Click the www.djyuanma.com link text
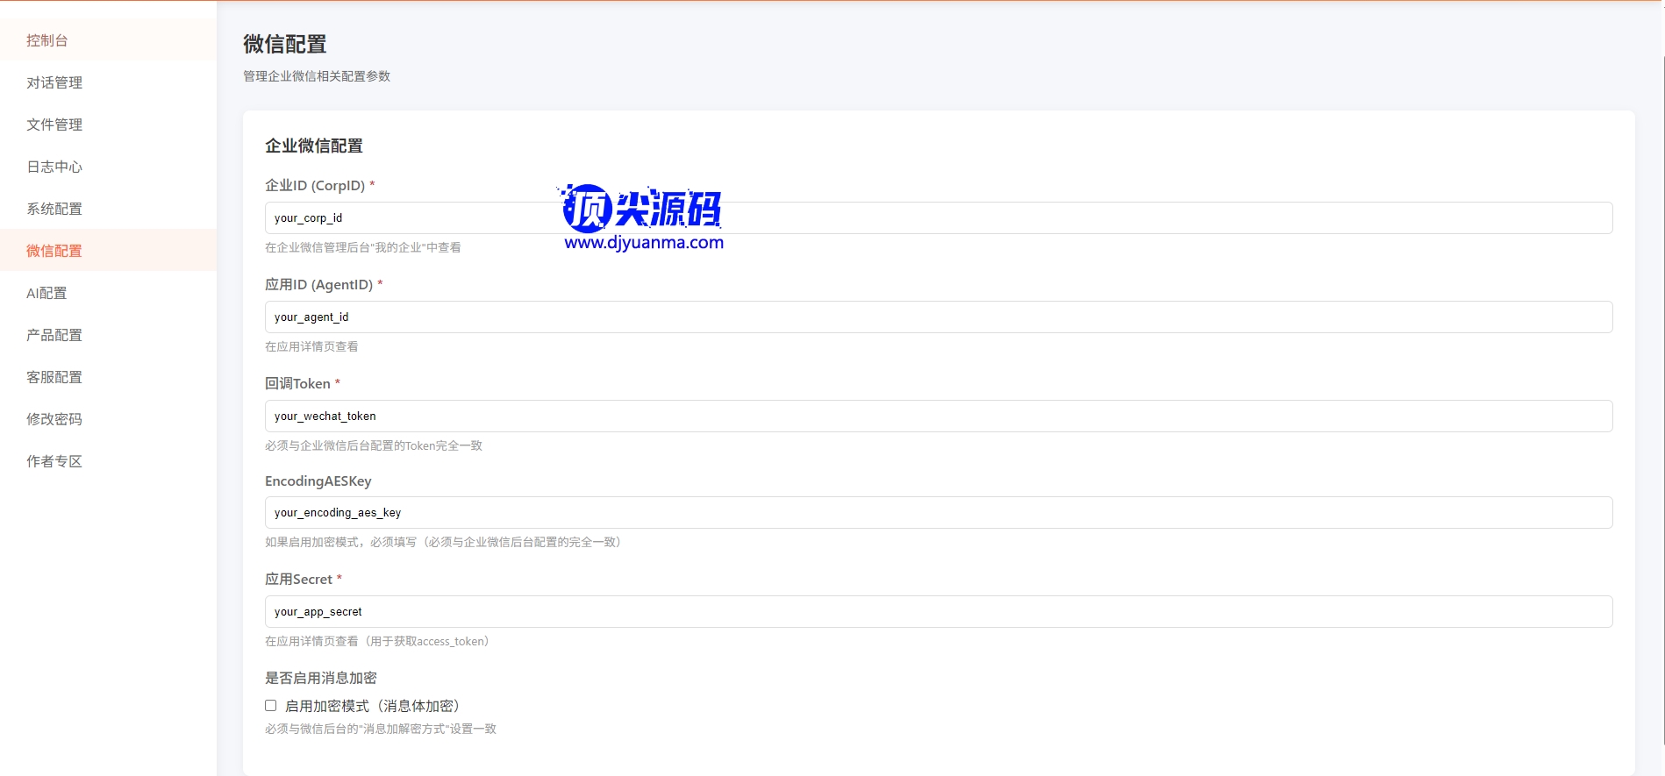Screen dimensions: 1665x776 [644, 243]
